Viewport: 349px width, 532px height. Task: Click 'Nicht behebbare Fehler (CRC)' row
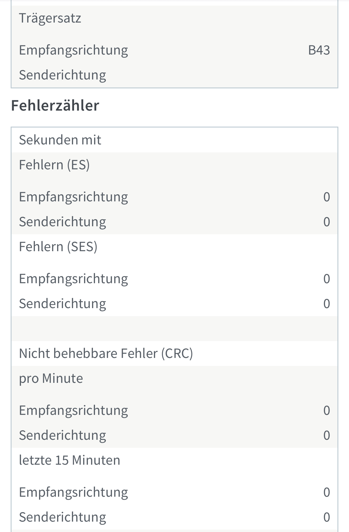(106, 353)
